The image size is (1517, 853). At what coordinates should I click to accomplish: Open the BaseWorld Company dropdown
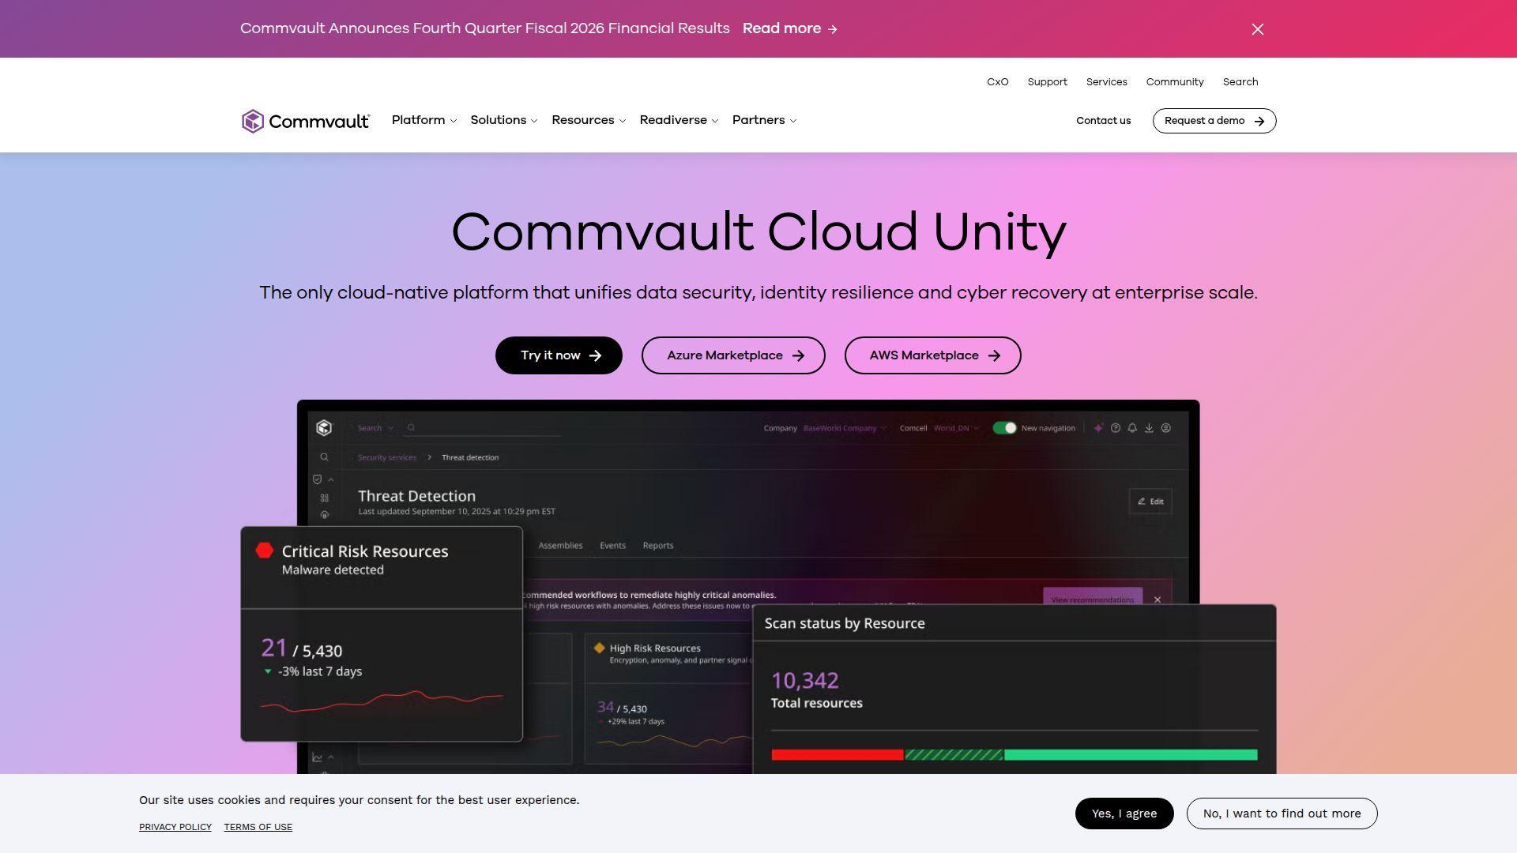pyautogui.click(x=845, y=428)
